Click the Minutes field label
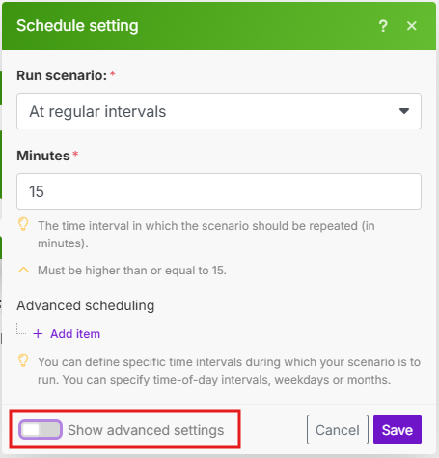Screen dimensions: 439x458 point(43,156)
